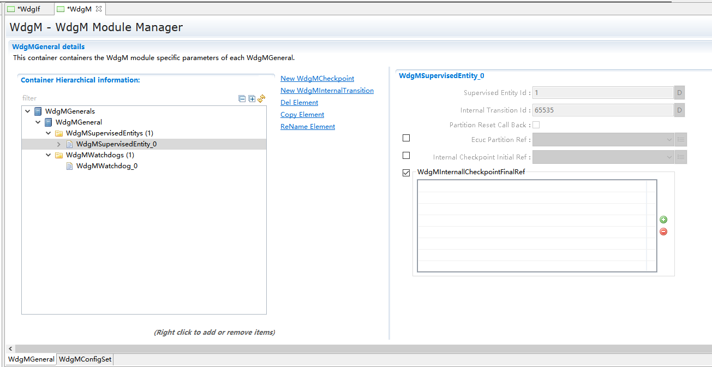
Task: Open the Ecuc Partition Ref dropdown
Action: [669, 140]
